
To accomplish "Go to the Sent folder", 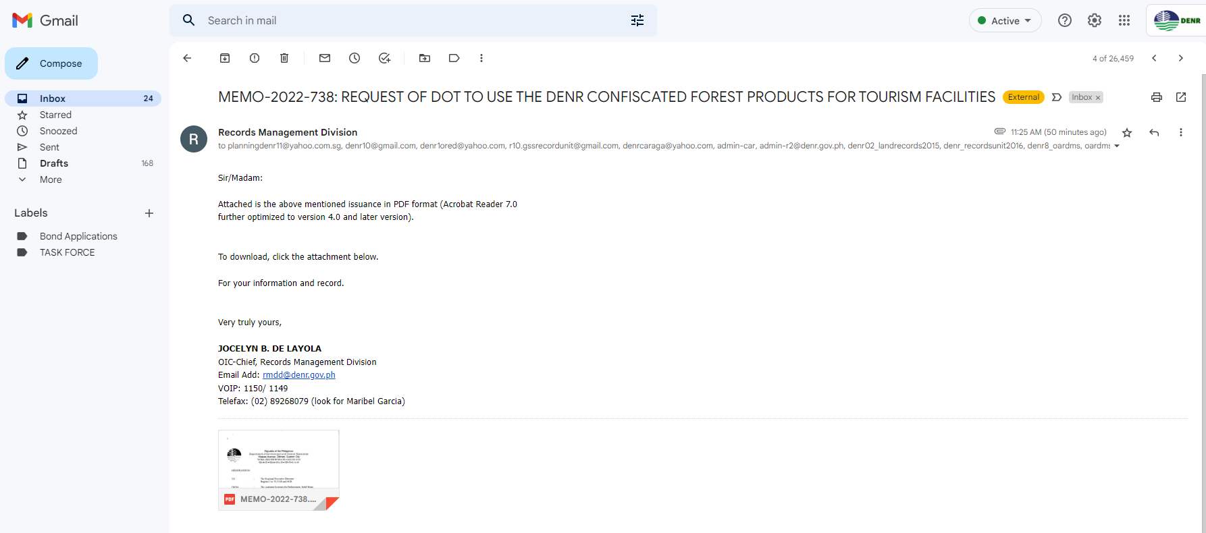I will [49, 147].
